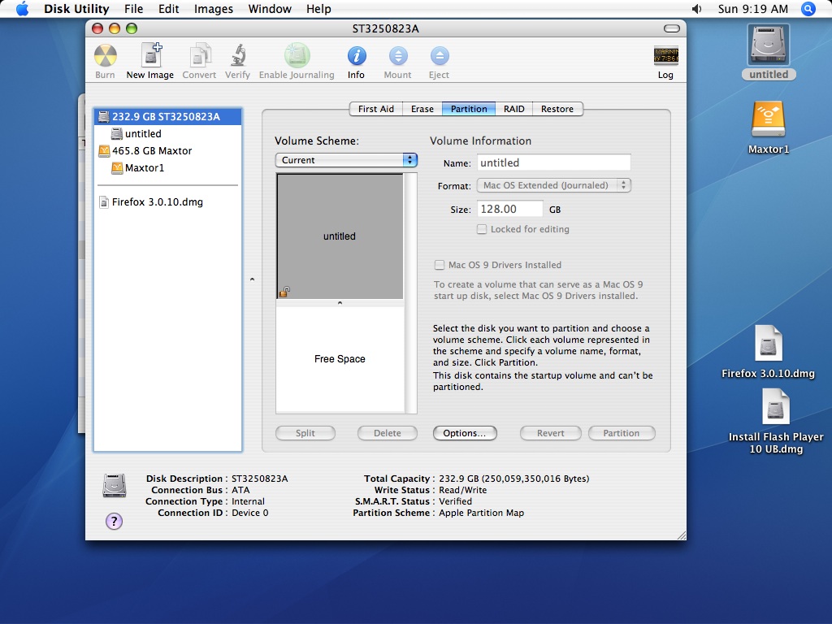Click the Burn toolbar icon
The height and width of the screenshot is (624, 832).
coord(105,56)
